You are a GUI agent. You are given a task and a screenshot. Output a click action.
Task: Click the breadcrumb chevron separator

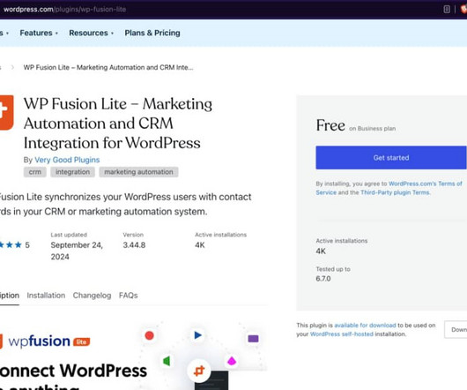click(x=12, y=68)
